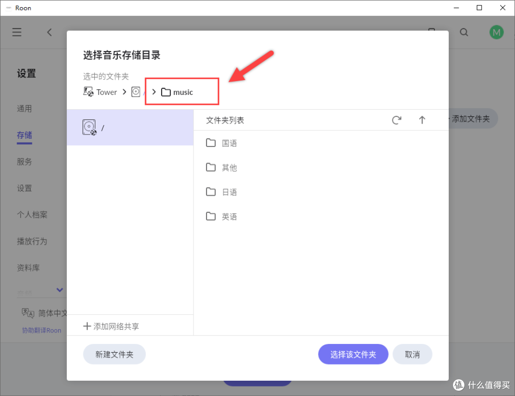
Task: Click the M user profile avatar
Action: tap(496, 32)
